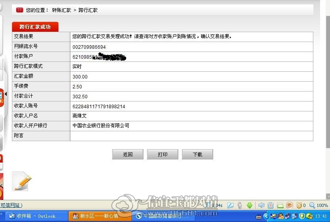Collapse the left sidebar with the black triangle
The height and width of the screenshot is (222, 330).
pos(6,94)
